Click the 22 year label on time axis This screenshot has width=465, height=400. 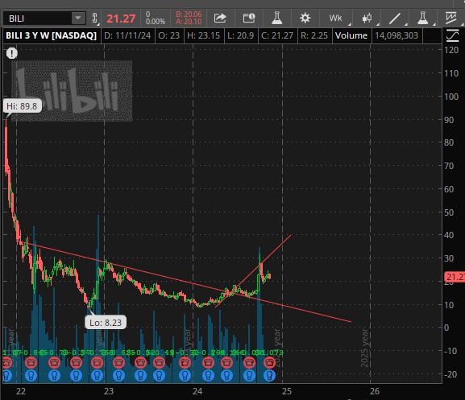[21, 391]
